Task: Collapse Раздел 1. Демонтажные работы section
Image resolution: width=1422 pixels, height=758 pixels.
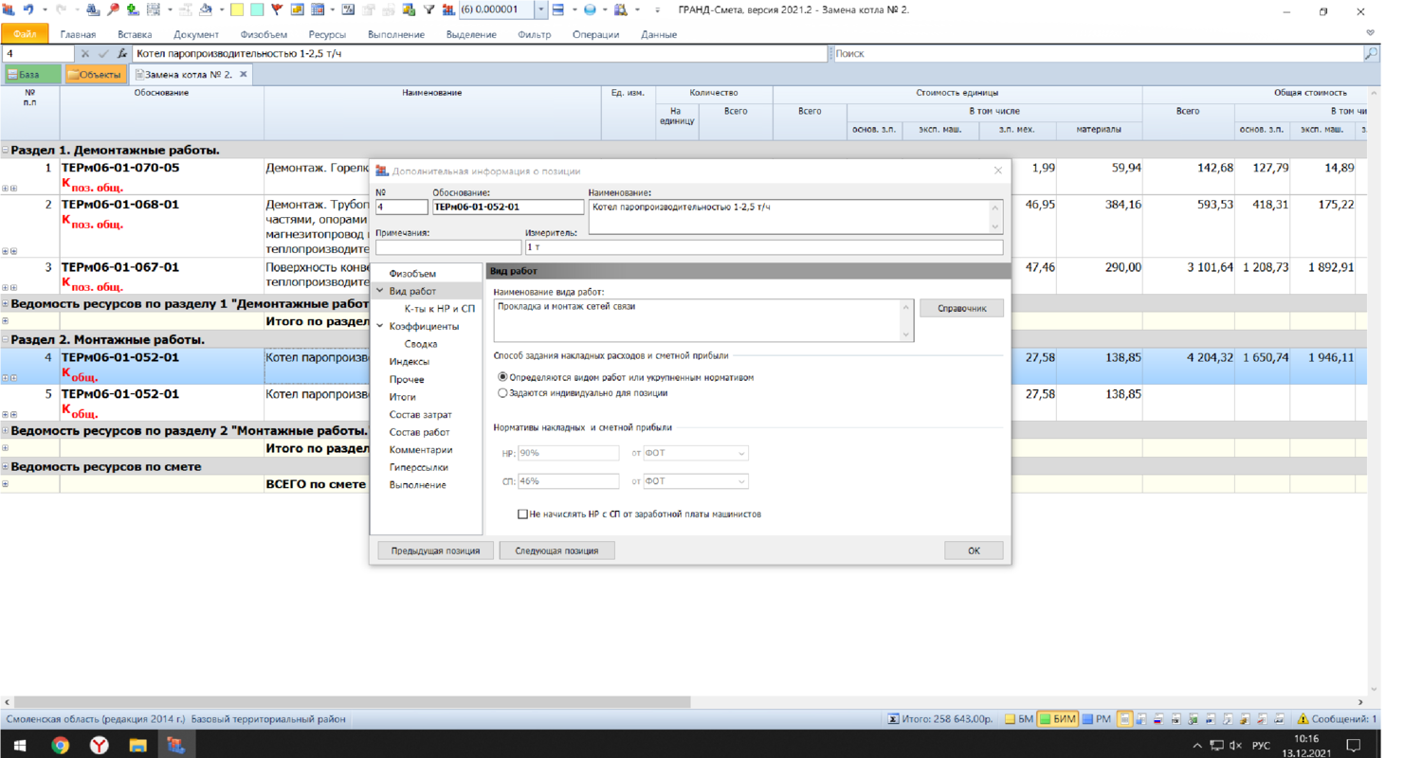Action: point(6,150)
